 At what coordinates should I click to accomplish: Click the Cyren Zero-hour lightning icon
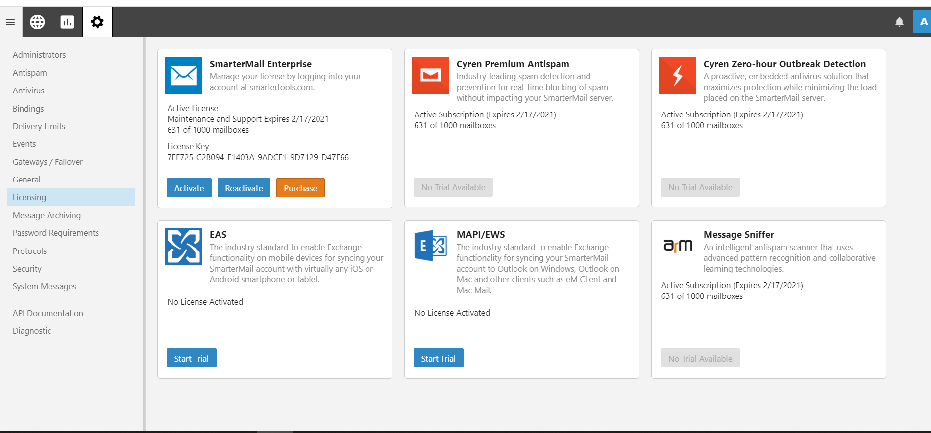(677, 75)
